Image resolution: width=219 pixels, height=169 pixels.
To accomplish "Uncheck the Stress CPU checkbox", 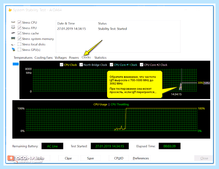I will coord(19,22).
